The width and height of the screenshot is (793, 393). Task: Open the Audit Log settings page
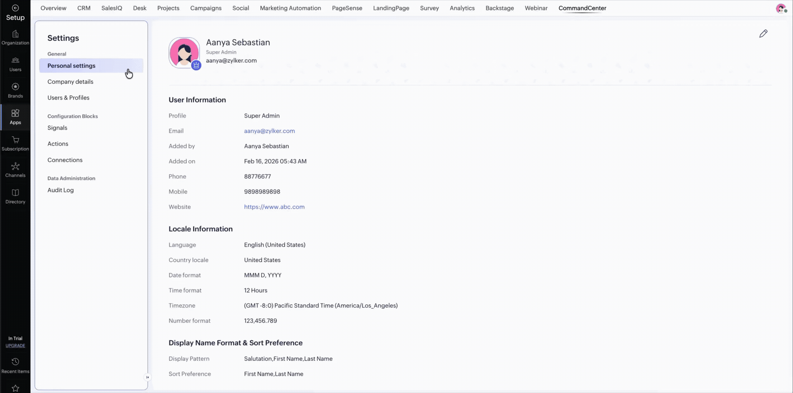point(61,190)
